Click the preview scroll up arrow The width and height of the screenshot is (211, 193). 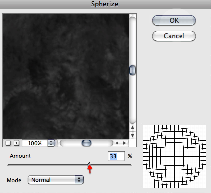(x=133, y=127)
